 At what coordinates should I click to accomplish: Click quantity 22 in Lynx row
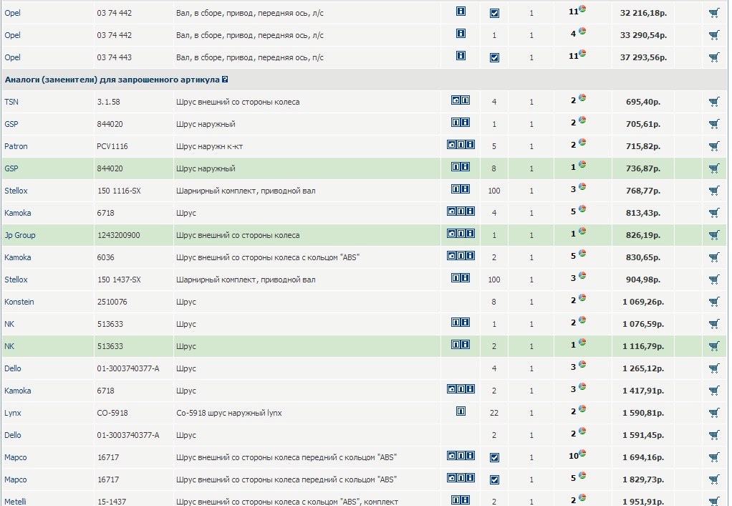click(x=494, y=413)
